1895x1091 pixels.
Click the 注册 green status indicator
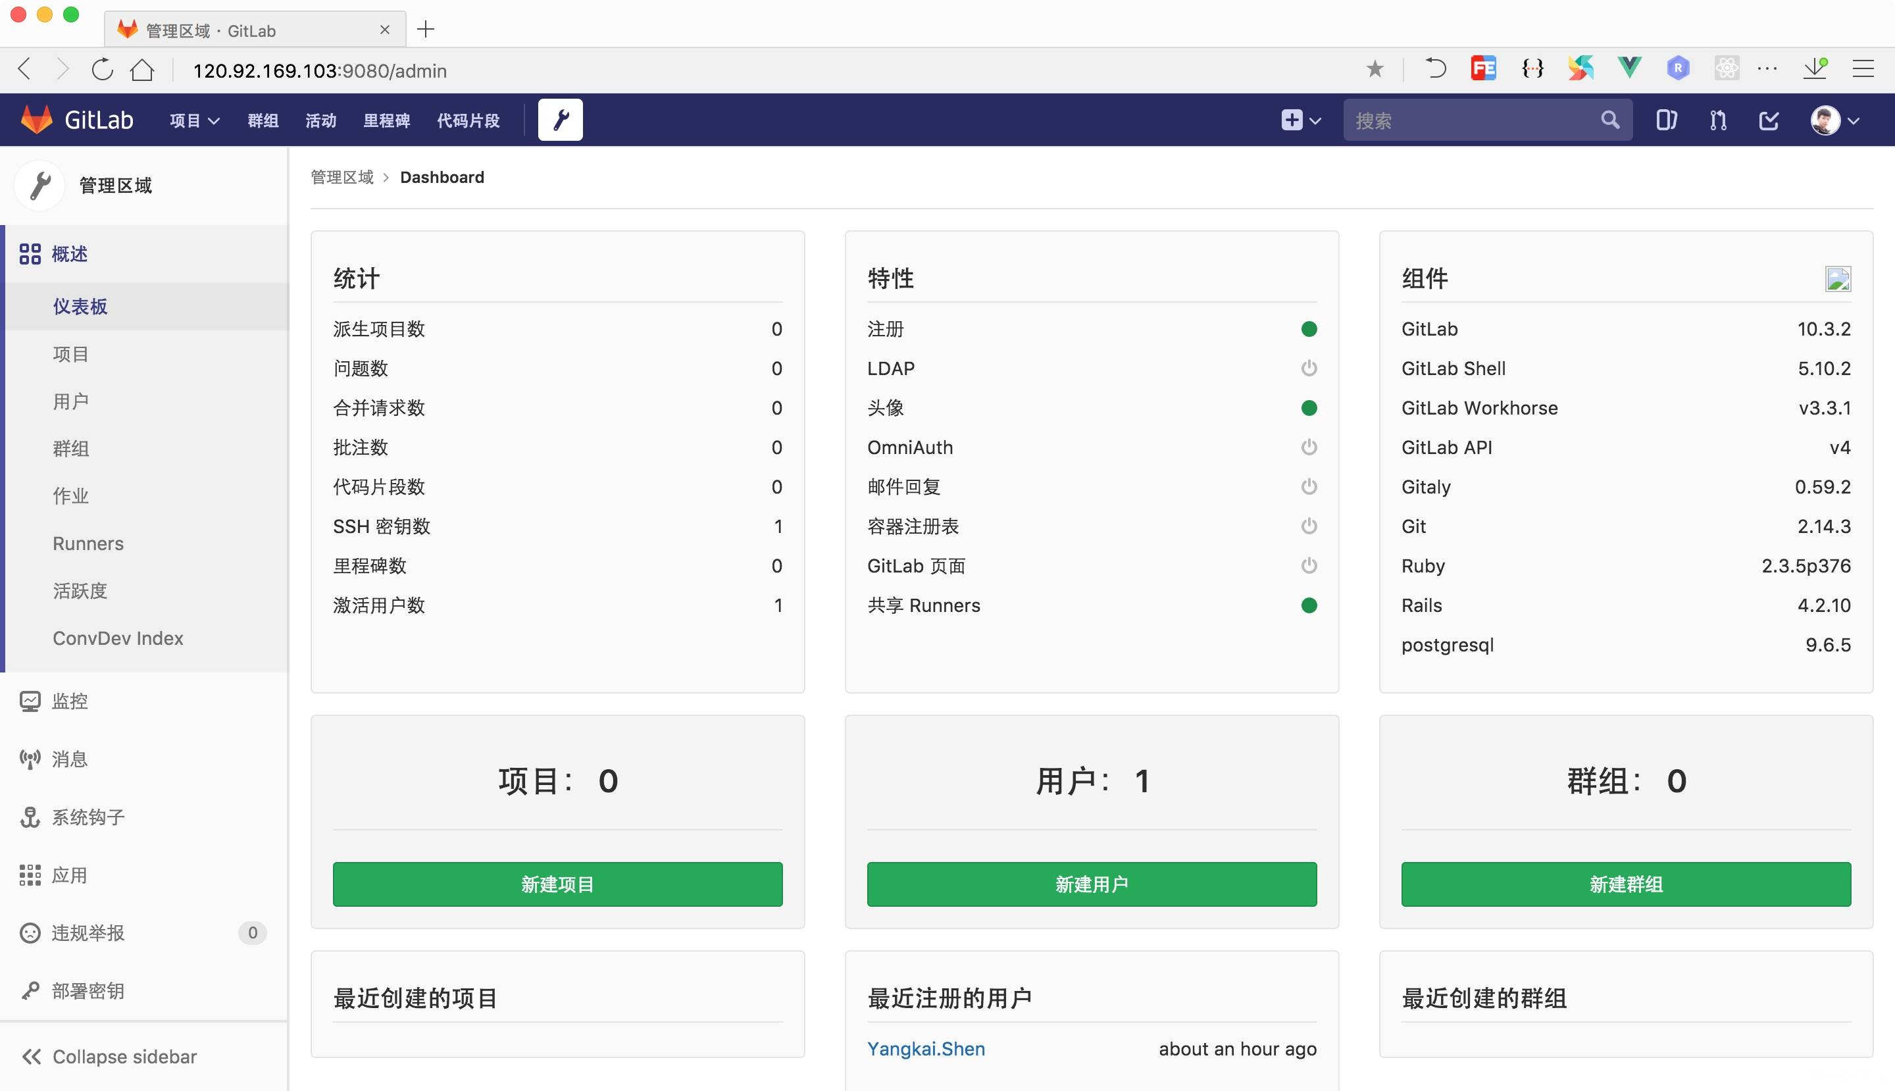pos(1308,329)
